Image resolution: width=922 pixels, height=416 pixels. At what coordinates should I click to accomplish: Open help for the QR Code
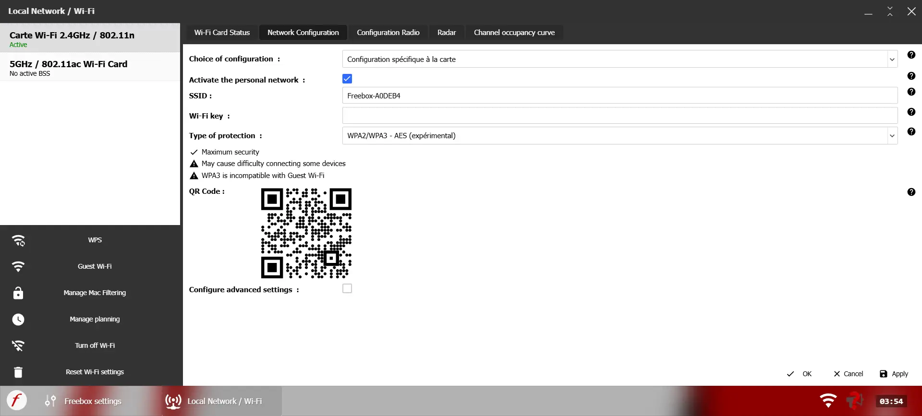(911, 192)
